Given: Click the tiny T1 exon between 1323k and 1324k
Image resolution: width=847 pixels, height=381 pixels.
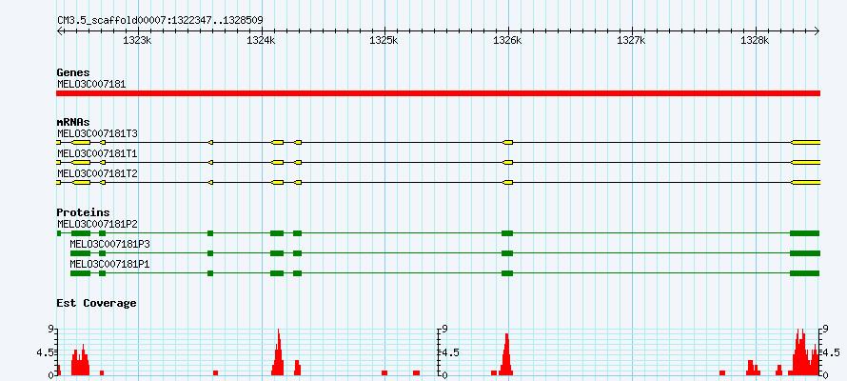Looking at the screenshot, I should [210, 162].
